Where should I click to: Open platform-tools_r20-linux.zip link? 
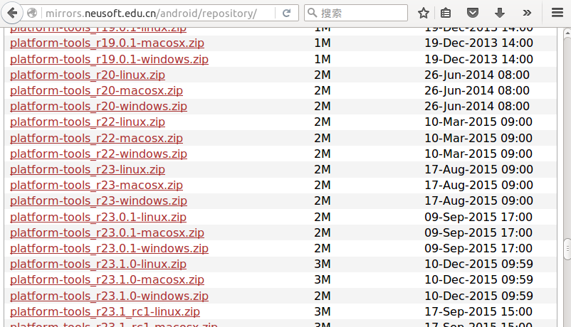(88, 75)
